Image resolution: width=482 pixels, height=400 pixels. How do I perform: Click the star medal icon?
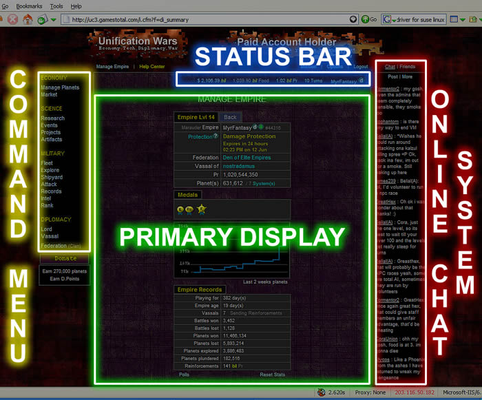coord(202,209)
